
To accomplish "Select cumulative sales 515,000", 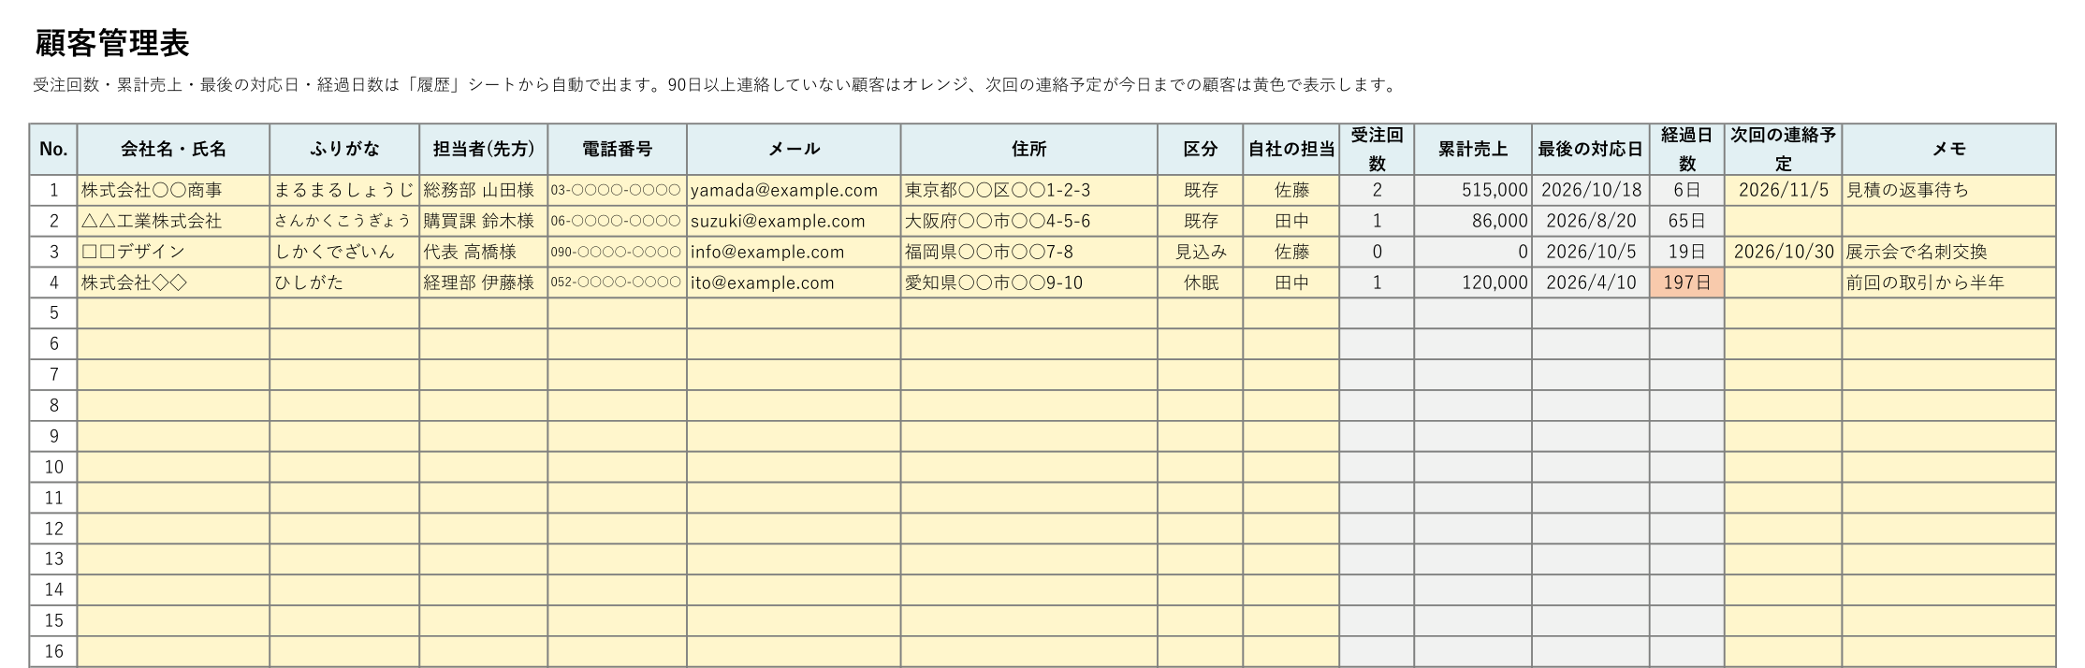I will click(1473, 190).
